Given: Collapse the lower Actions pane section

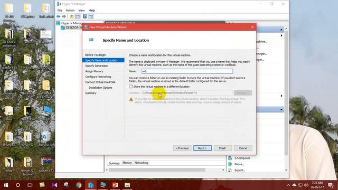Looking at the screenshot, I should (281, 110).
